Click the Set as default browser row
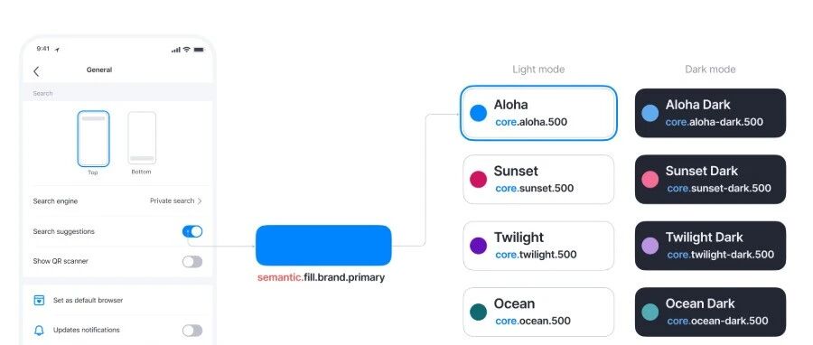The height and width of the screenshot is (345, 813). pos(117,301)
